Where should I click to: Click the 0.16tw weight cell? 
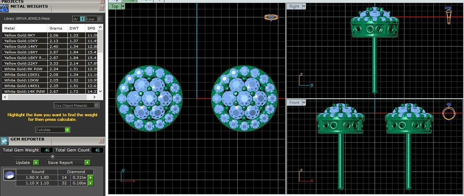(x=79, y=183)
